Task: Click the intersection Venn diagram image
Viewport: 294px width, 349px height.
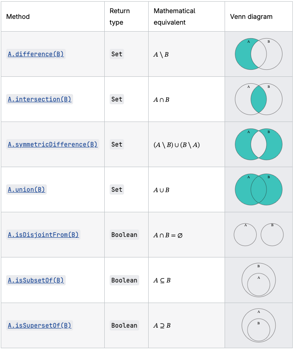Action: coord(258,99)
